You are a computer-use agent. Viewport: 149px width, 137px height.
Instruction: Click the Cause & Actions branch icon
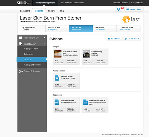[21, 71]
